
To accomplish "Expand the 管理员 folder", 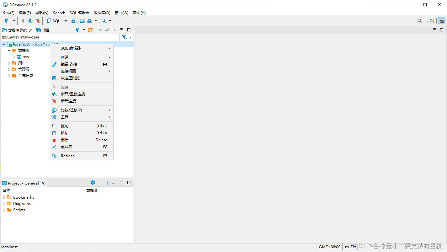I will pyautogui.click(x=9, y=69).
